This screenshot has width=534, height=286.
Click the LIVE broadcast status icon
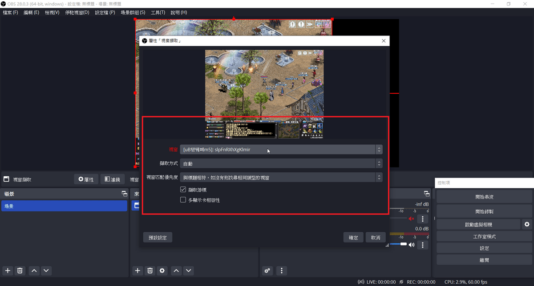(361, 282)
